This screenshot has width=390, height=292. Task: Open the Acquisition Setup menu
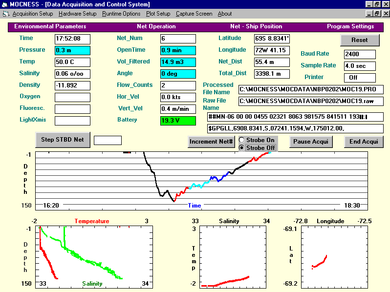click(x=33, y=14)
